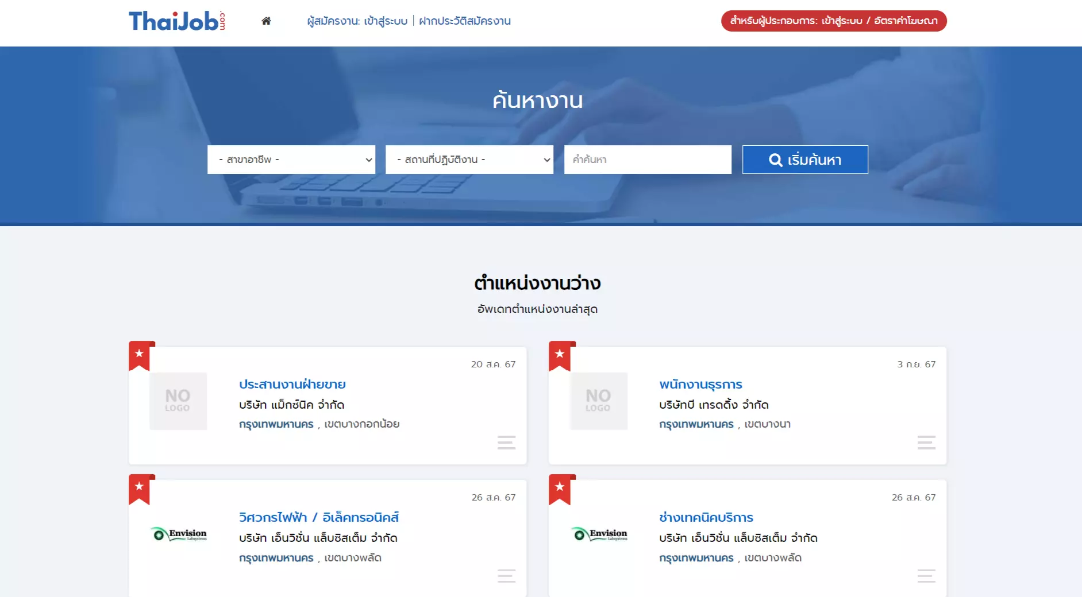Open the ผู้สมัครงาน: เข้าสู่ระบบ link
This screenshot has width=1082, height=597.
tap(357, 21)
